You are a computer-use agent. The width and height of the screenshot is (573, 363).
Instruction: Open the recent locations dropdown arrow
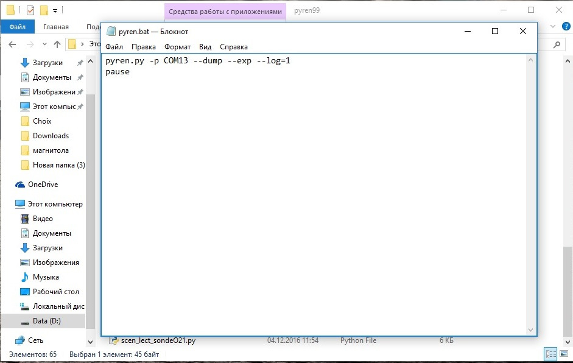[43, 44]
